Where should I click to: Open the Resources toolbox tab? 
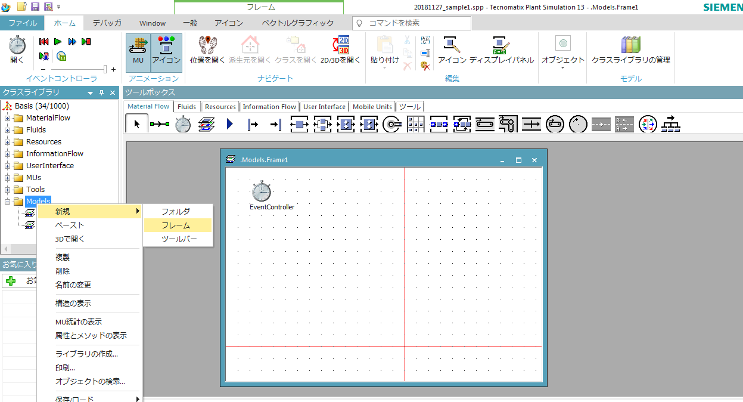tap(220, 107)
